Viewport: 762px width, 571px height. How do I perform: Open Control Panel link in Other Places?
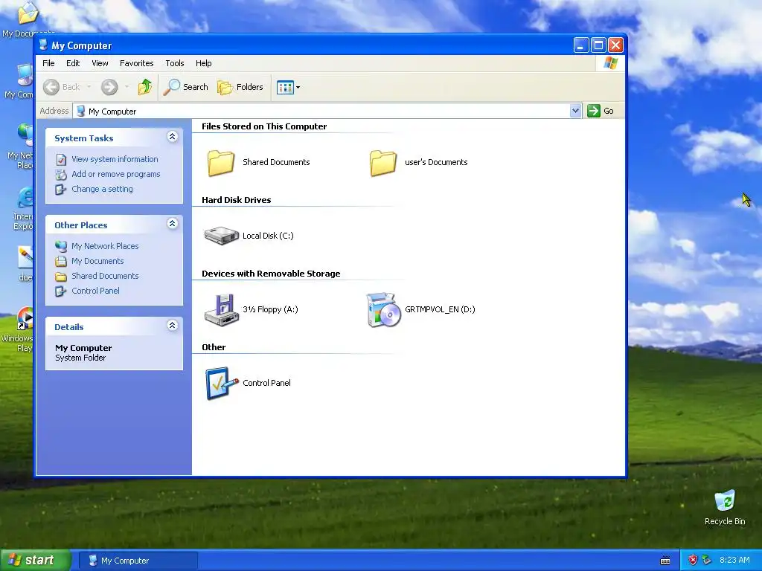click(95, 291)
